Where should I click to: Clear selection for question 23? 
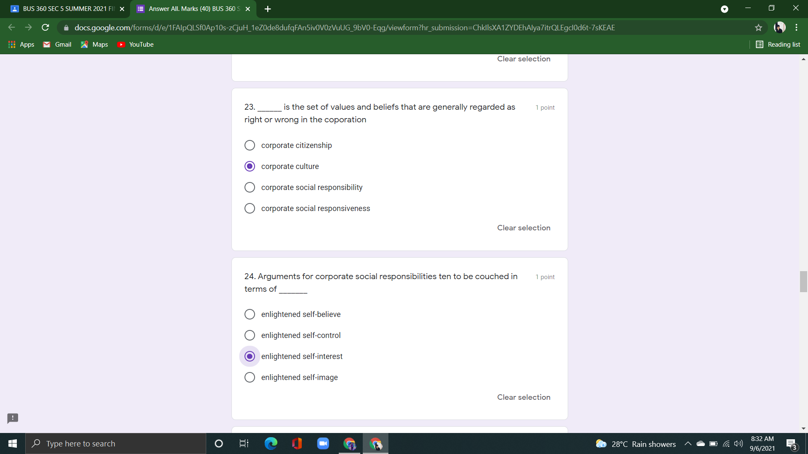(524, 227)
